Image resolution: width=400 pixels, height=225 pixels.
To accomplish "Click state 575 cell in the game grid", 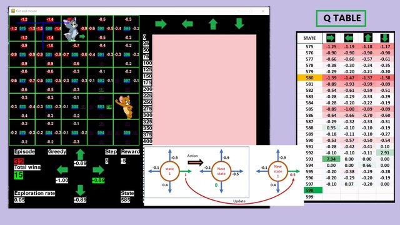I will (x=22, y=29).
